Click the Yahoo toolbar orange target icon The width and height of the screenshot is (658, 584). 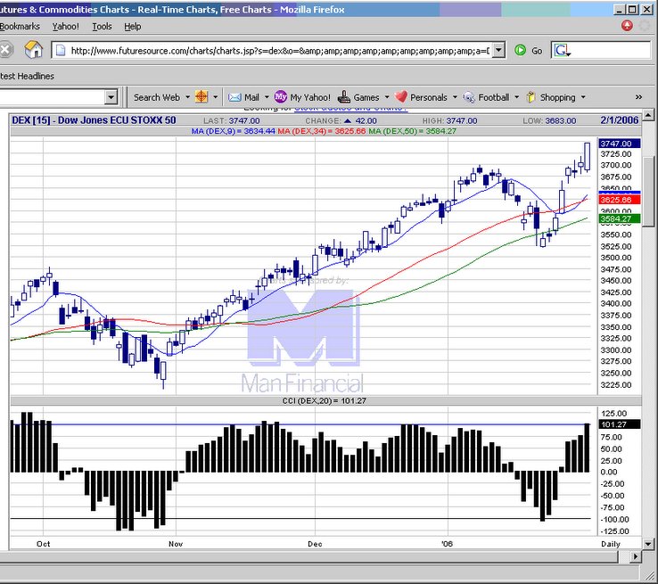[202, 97]
